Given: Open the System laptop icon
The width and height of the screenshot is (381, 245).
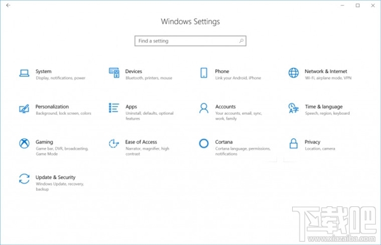Looking at the screenshot, I should pyautogui.click(x=24, y=73).
